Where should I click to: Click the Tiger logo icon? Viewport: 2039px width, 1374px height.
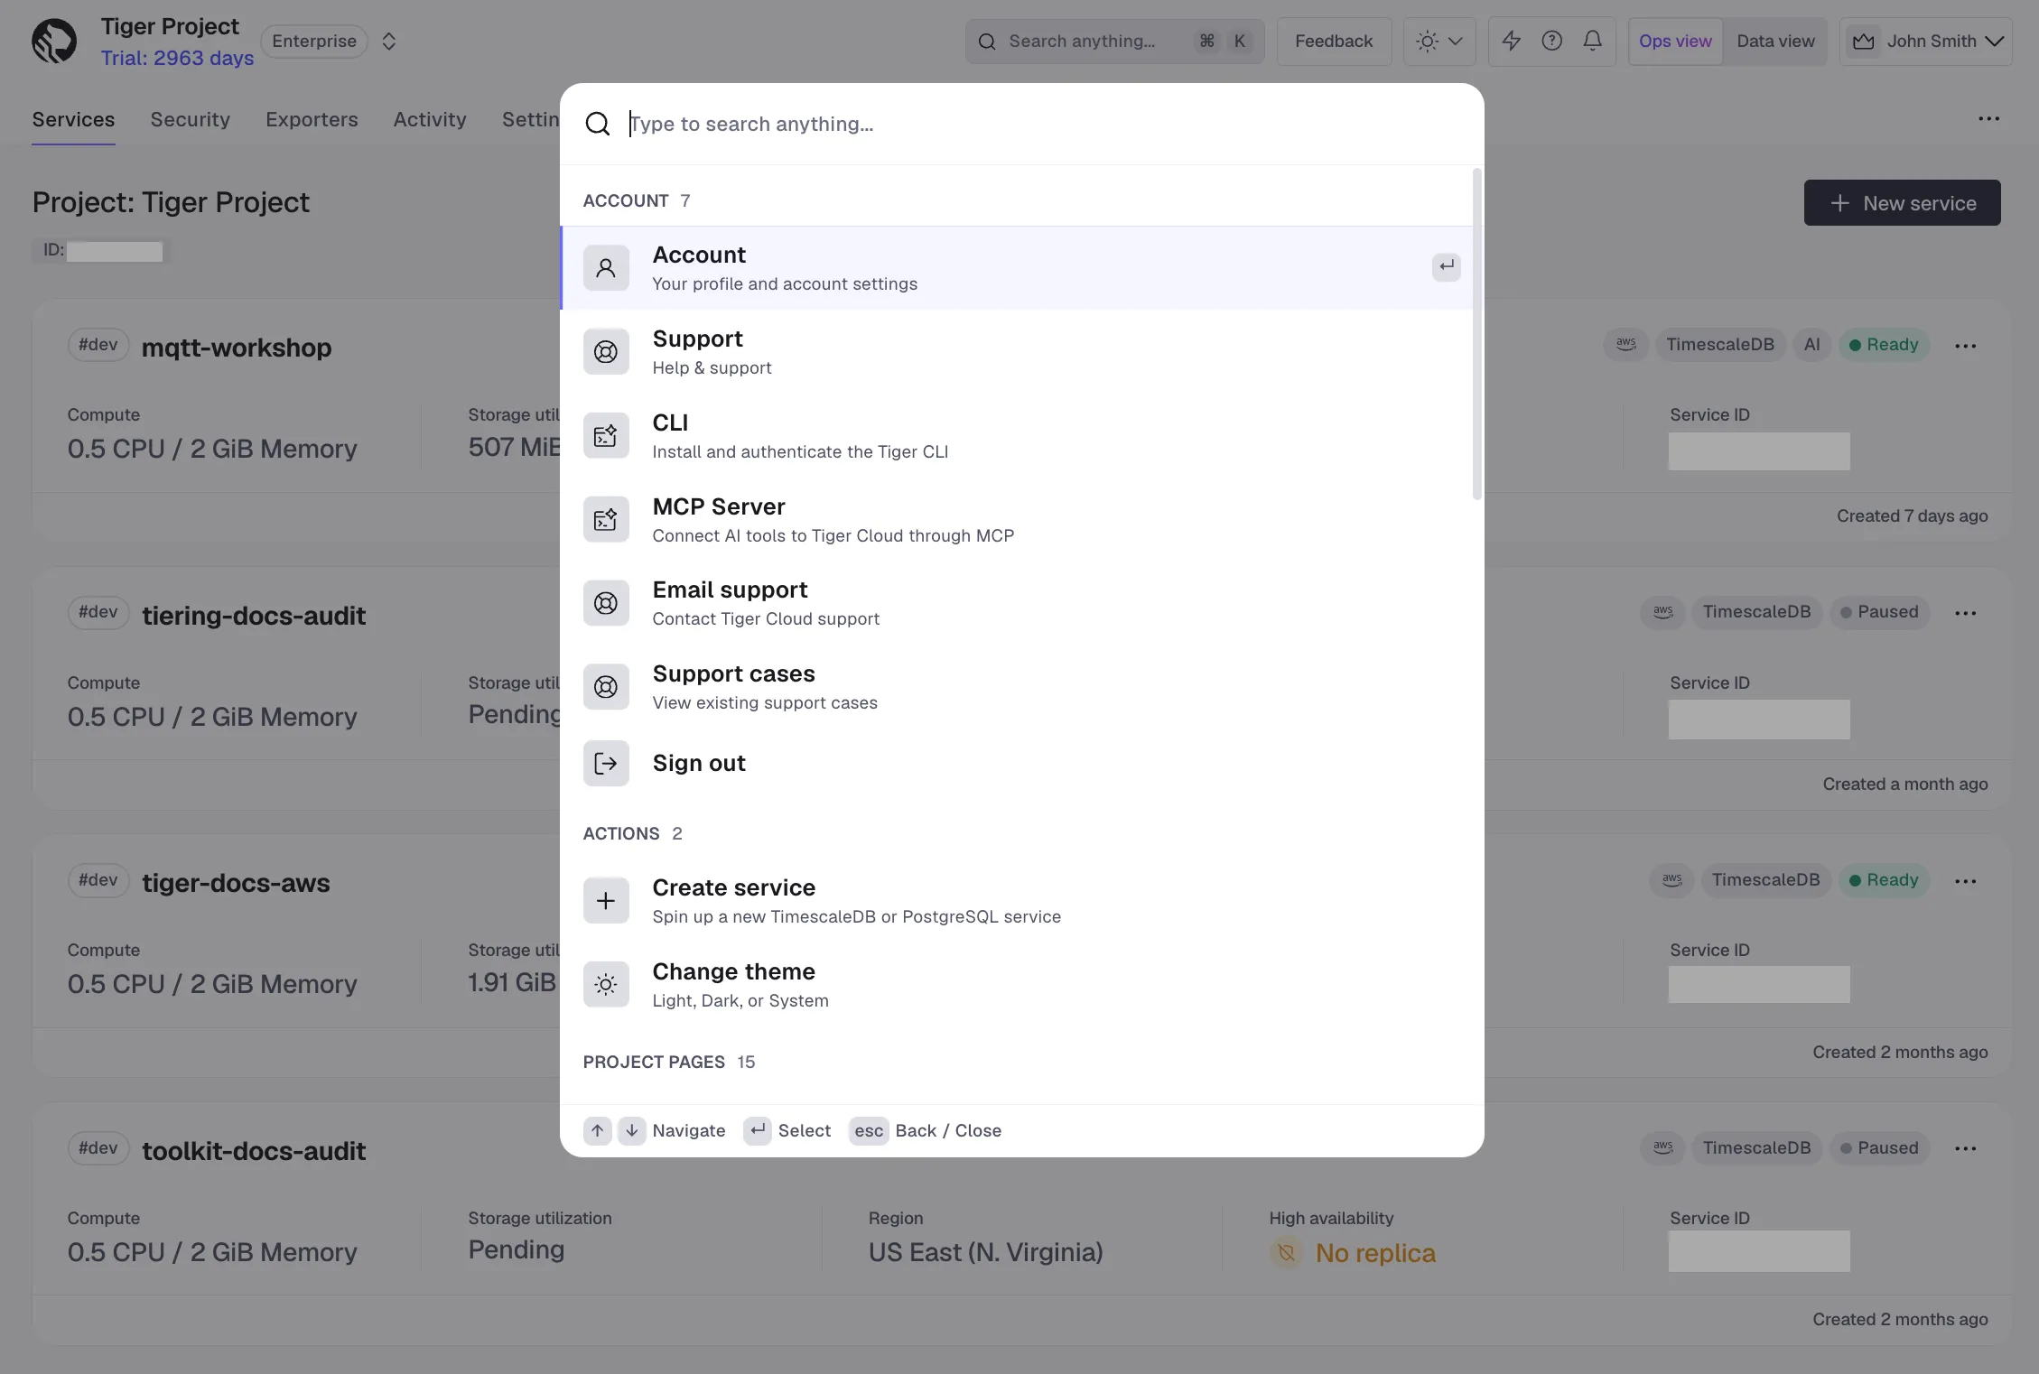54,42
